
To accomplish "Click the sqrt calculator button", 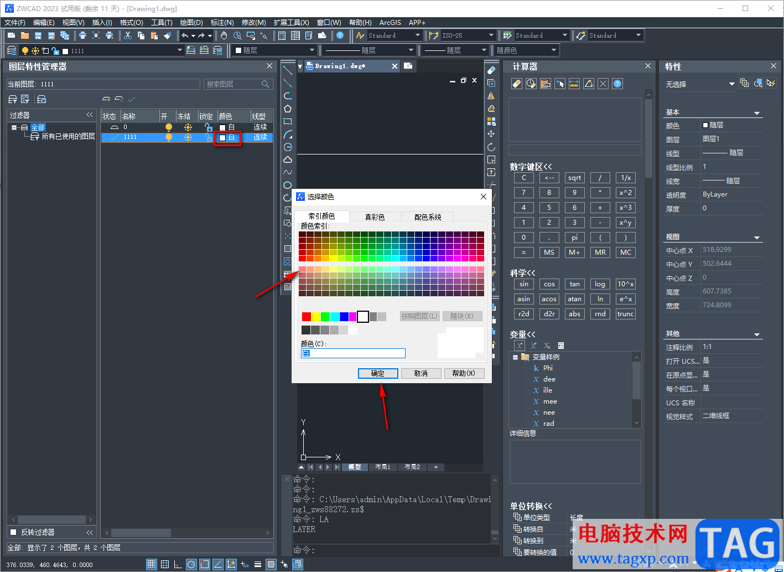I will tap(575, 178).
